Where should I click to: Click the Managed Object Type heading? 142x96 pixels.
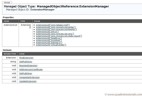pyautogui.click(x=56, y=6)
